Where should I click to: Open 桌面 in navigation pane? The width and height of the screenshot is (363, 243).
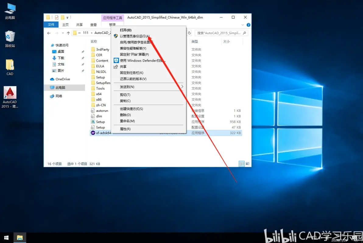(x=58, y=51)
